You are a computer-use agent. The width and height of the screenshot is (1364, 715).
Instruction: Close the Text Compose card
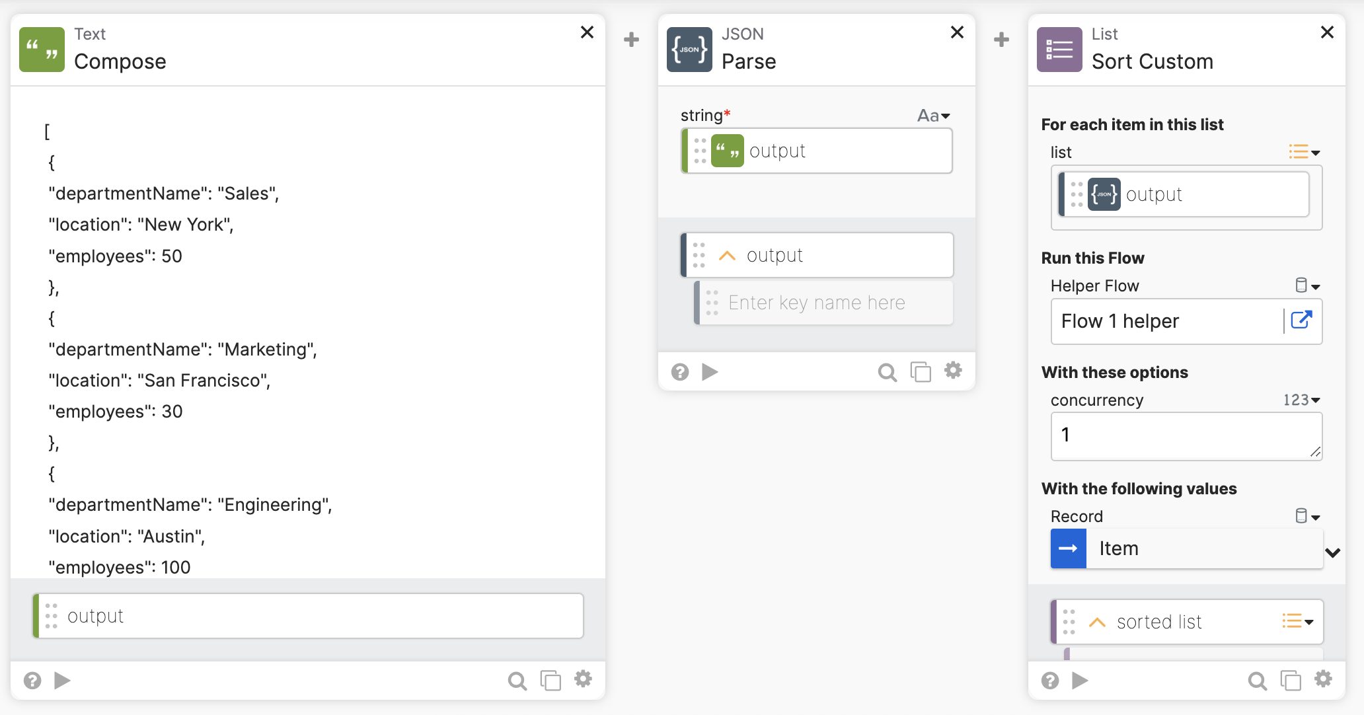pyautogui.click(x=587, y=32)
